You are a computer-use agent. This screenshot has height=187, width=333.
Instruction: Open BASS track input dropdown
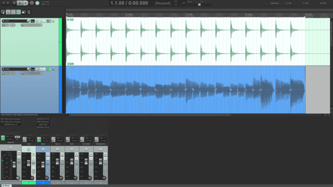pyautogui.click(x=32, y=73)
